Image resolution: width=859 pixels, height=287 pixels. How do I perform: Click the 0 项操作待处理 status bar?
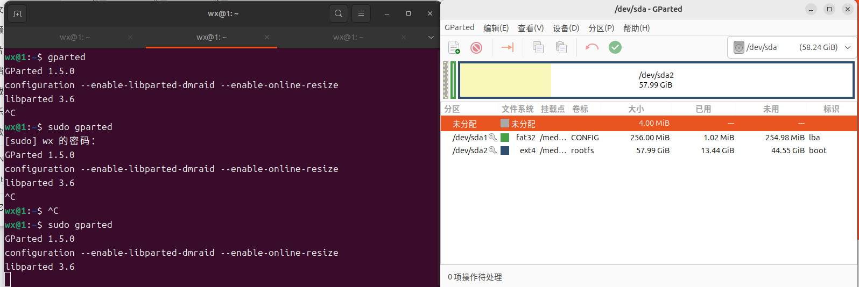[475, 277]
